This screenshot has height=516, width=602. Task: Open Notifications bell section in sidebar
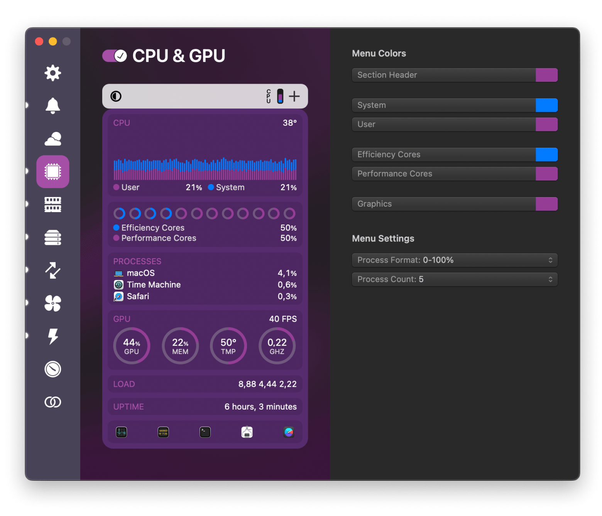(53, 106)
